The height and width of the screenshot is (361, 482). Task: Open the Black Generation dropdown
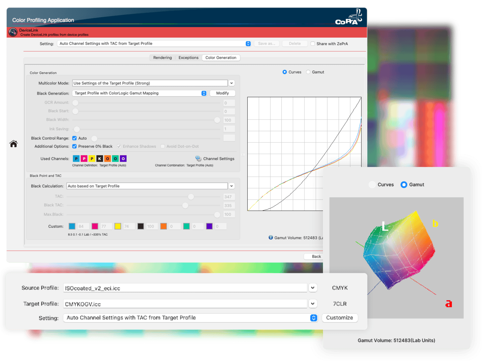(x=139, y=93)
